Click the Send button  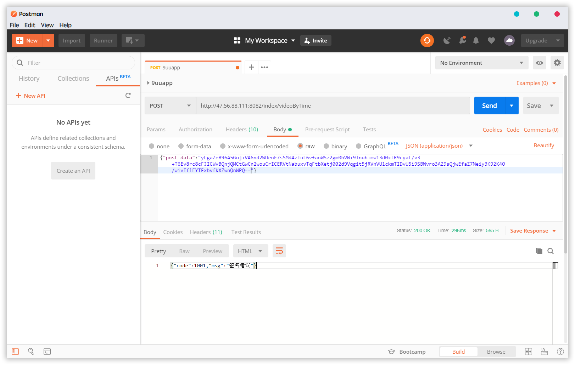(x=490, y=105)
